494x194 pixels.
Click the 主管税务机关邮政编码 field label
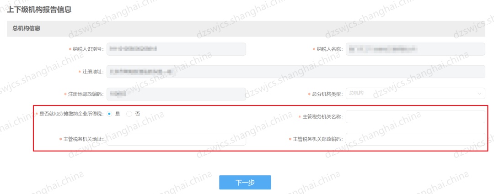tap(317, 139)
